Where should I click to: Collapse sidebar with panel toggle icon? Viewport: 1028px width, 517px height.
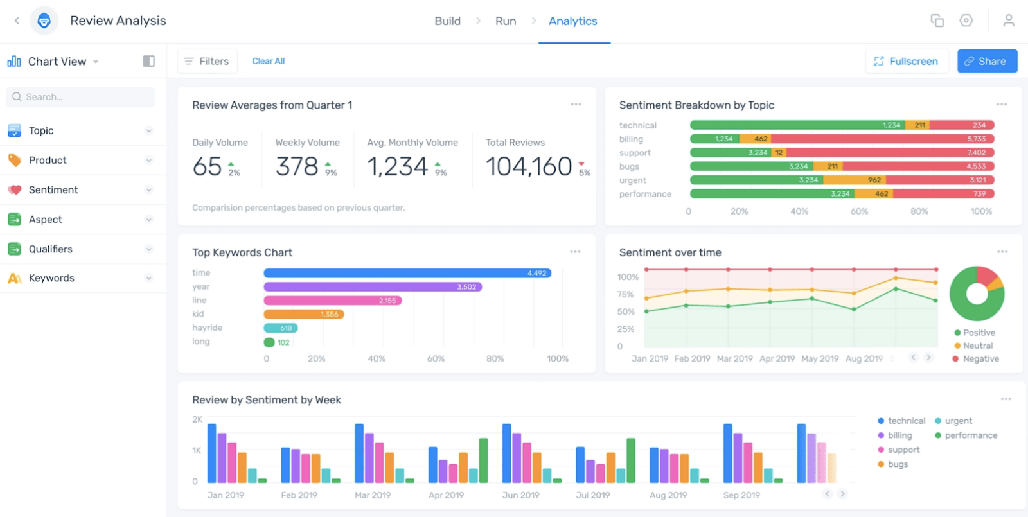(148, 61)
